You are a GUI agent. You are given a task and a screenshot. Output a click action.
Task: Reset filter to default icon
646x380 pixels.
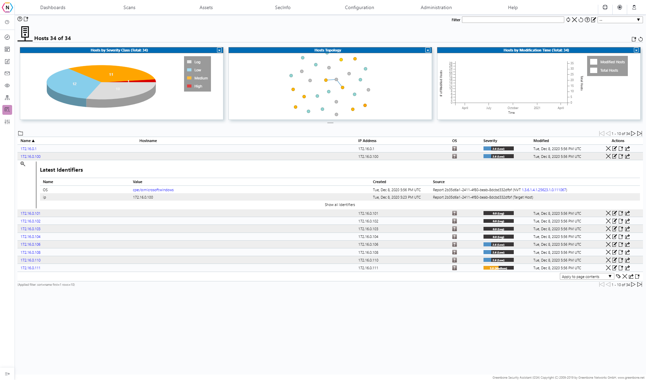tap(581, 20)
